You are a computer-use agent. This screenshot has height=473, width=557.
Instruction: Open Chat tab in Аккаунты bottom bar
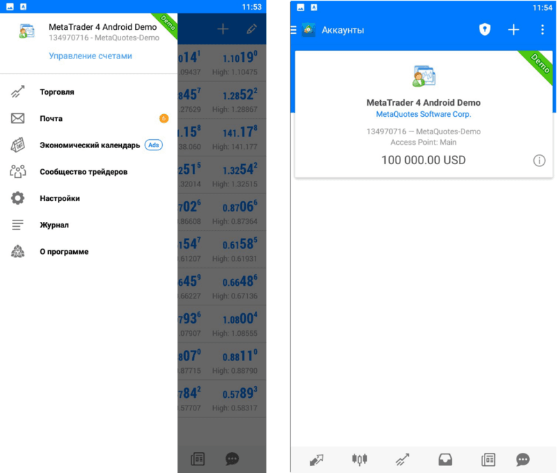[x=523, y=460]
